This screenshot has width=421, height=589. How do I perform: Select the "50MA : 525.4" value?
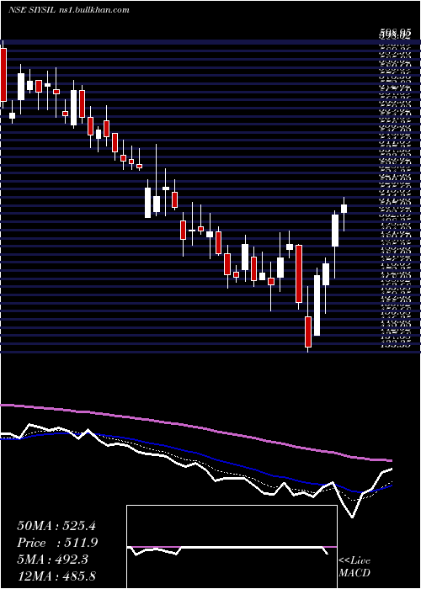point(56,526)
